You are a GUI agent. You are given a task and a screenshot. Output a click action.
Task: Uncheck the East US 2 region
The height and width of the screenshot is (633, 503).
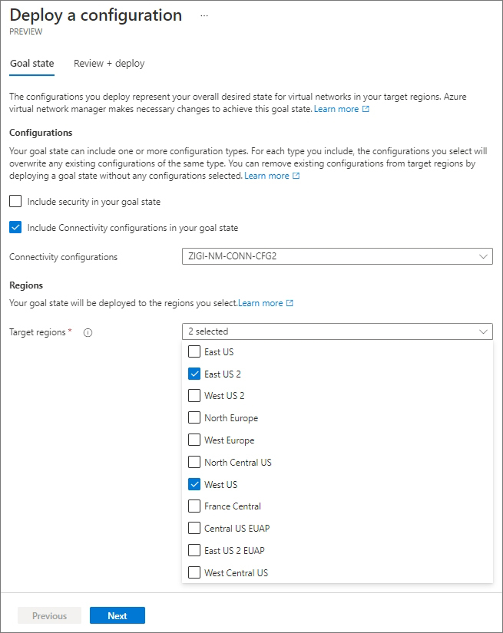click(194, 374)
